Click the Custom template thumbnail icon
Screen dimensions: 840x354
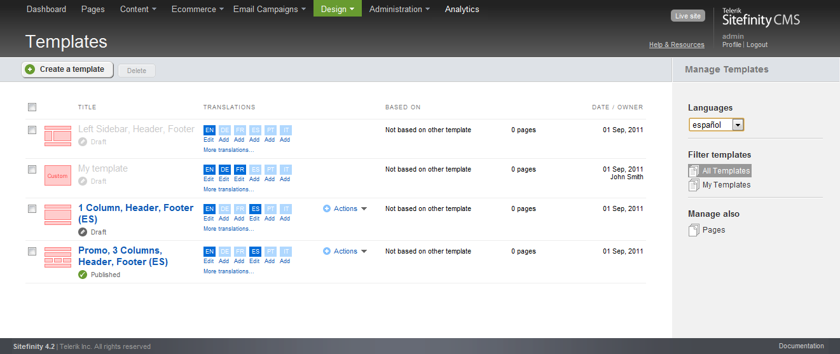(x=57, y=175)
